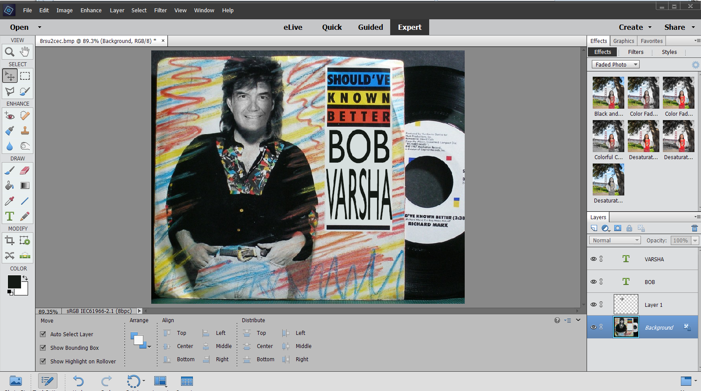Create a new layer icon
The height and width of the screenshot is (391, 701).
click(x=594, y=228)
